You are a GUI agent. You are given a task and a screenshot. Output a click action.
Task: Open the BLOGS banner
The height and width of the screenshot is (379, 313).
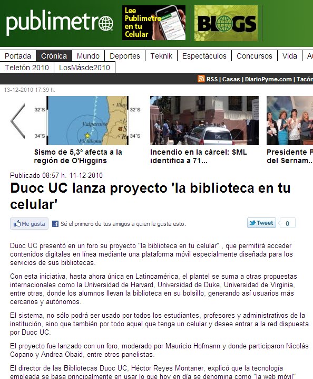click(226, 23)
